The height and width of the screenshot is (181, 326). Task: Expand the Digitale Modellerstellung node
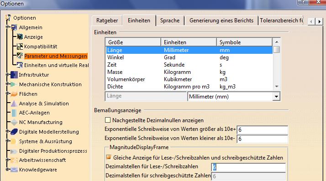(7, 131)
